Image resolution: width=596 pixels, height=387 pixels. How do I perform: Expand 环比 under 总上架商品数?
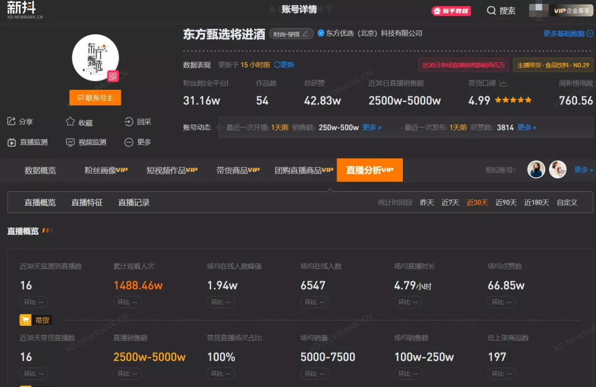[x=501, y=373]
